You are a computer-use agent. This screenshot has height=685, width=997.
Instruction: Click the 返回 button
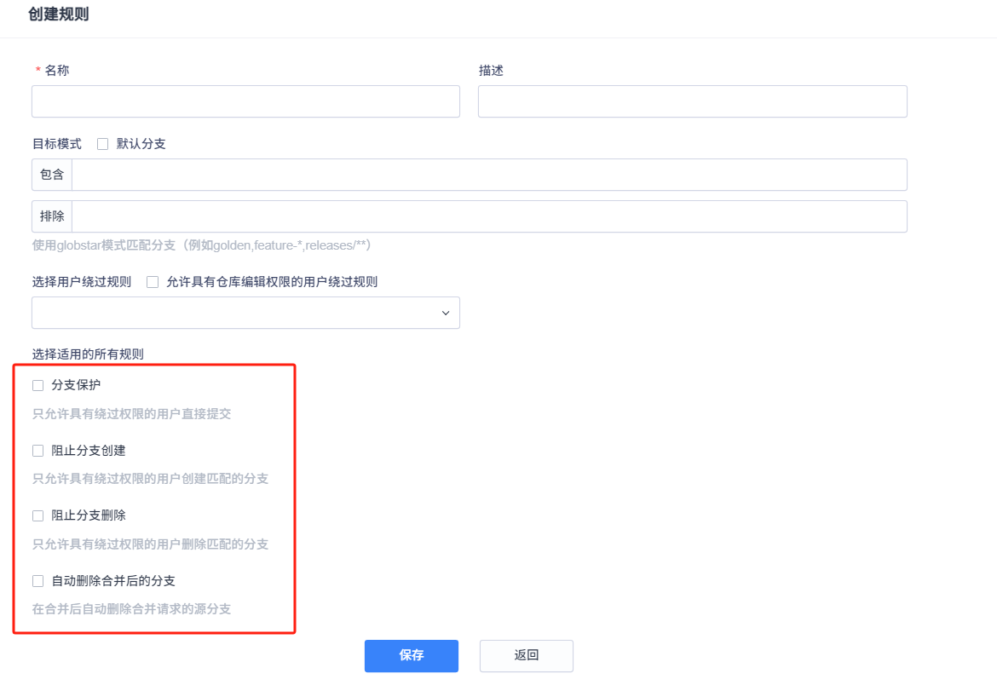(x=527, y=656)
